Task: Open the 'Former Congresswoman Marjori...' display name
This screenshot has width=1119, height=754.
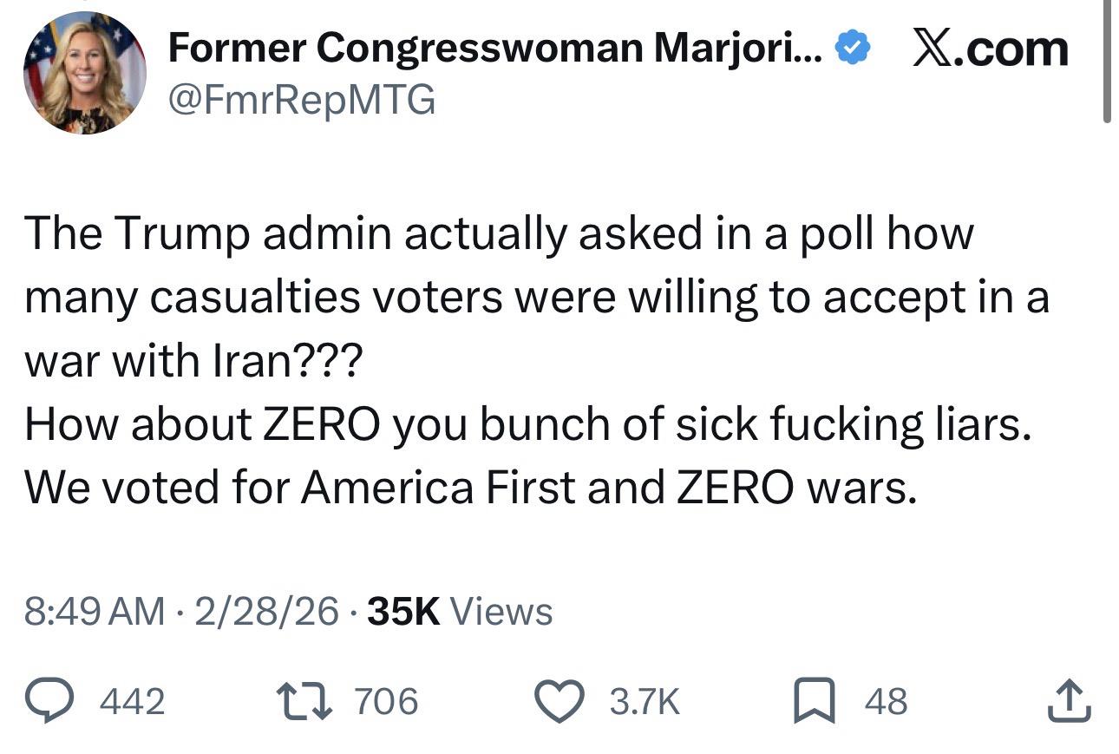Action: click(x=494, y=48)
